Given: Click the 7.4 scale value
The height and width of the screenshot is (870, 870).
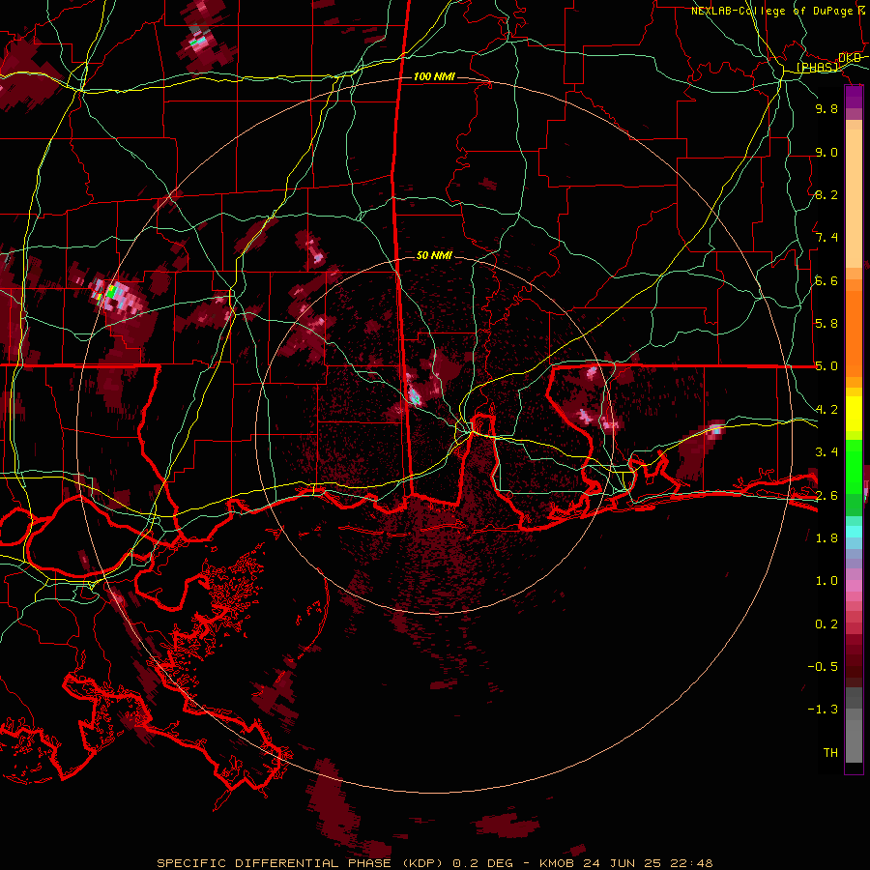Looking at the screenshot, I should pyautogui.click(x=826, y=238).
